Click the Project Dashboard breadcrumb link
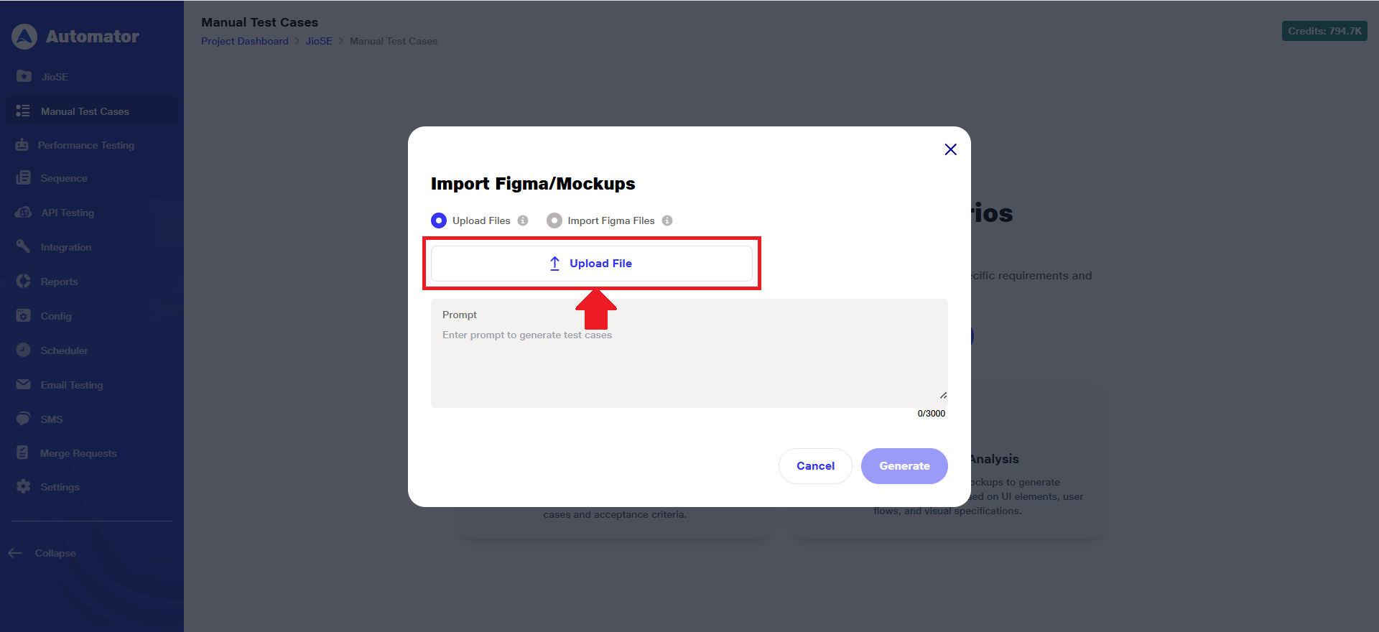This screenshot has width=1379, height=632. point(244,41)
